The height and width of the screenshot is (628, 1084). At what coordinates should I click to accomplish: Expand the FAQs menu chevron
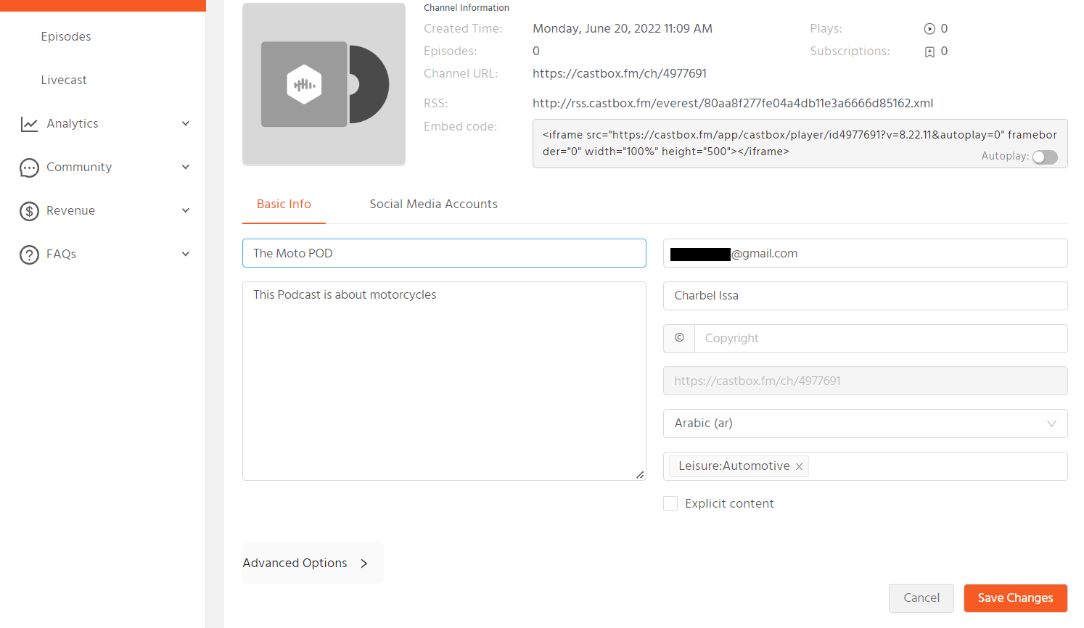(186, 255)
